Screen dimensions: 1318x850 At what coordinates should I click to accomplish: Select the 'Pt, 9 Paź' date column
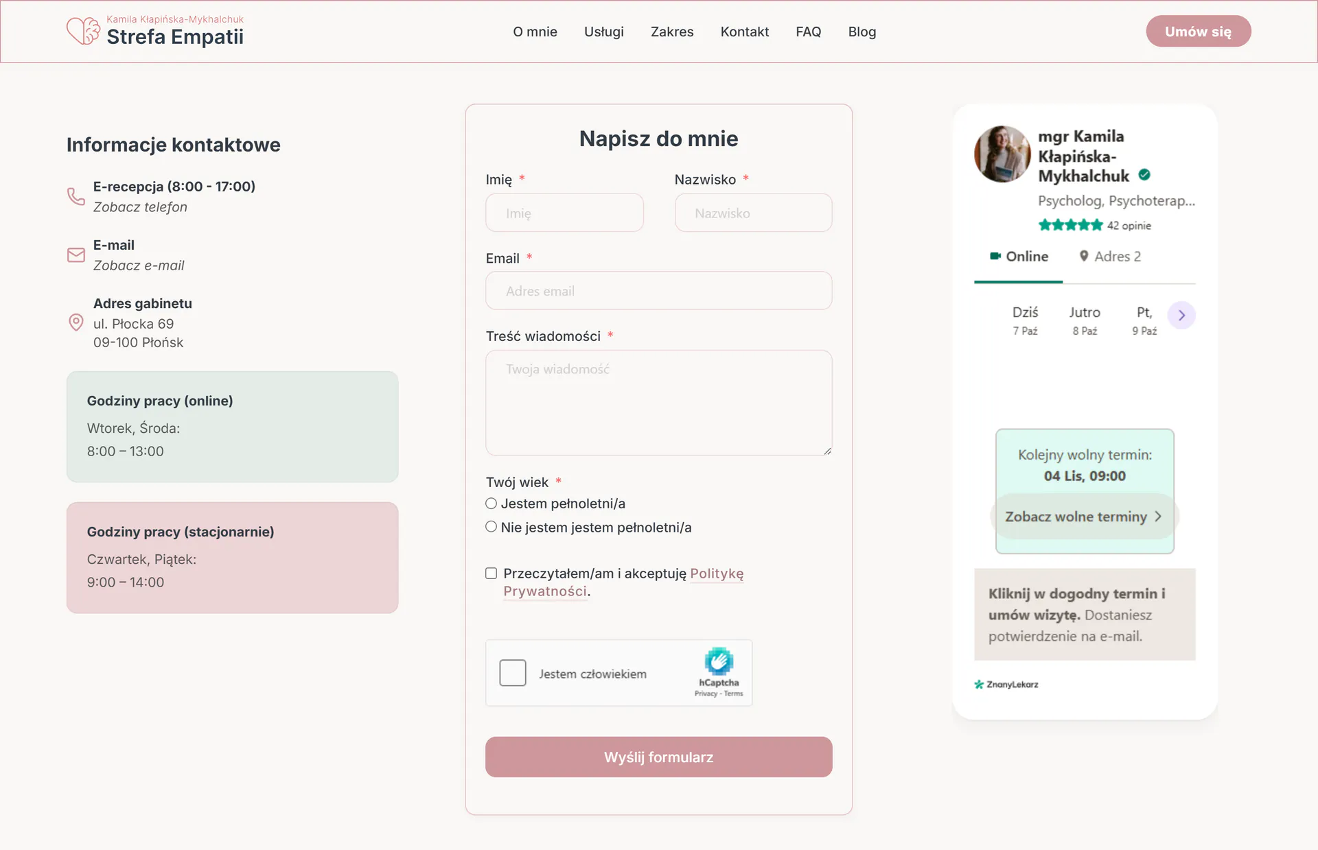[x=1144, y=320]
